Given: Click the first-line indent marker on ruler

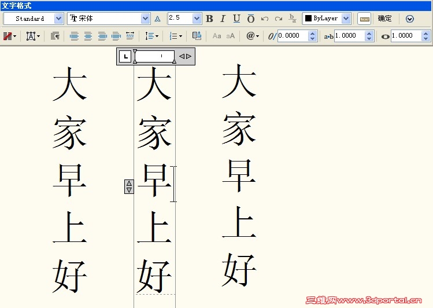Looking at the screenshot, I should click(x=135, y=52).
